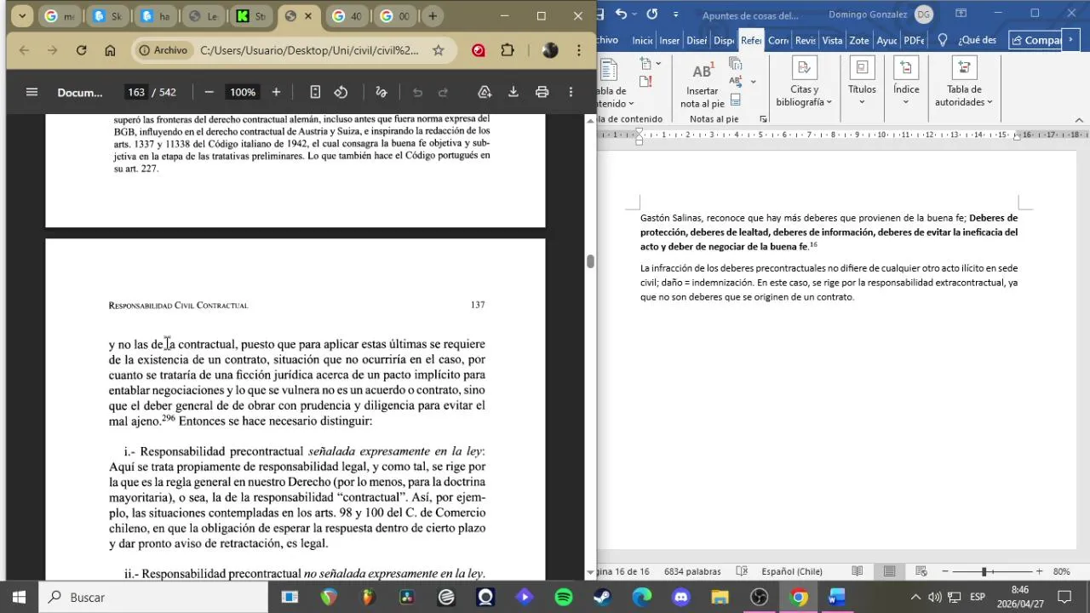Click Word zoom in plus on slider
The height and width of the screenshot is (613, 1090).
pos(1039,571)
